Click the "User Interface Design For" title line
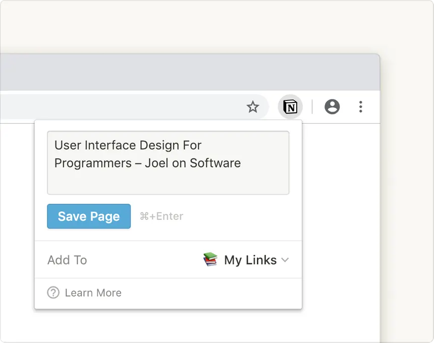 click(x=128, y=145)
